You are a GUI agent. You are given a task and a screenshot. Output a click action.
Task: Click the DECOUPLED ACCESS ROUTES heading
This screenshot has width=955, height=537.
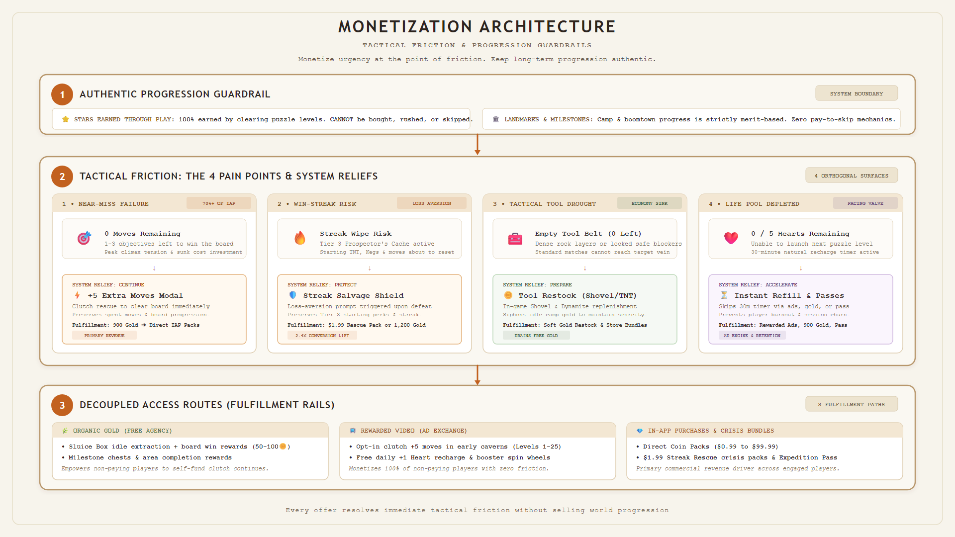point(207,405)
